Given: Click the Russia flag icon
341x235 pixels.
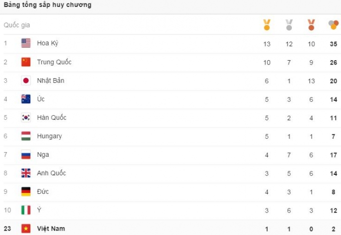Looking at the screenshot, I should click(26, 155).
